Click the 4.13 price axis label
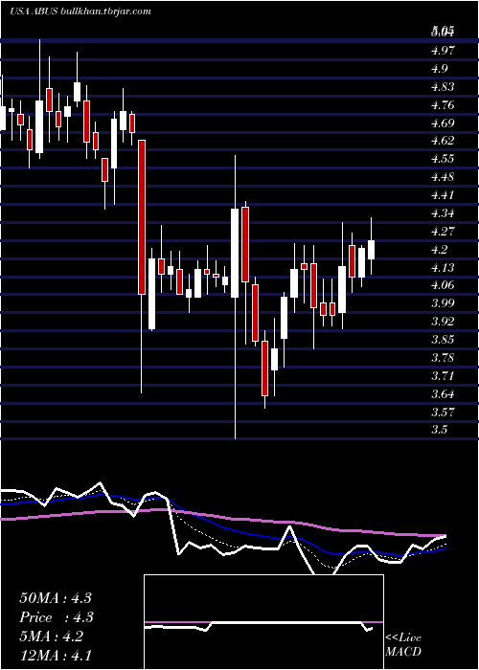Image resolution: width=479 pixels, height=670 pixels. 443,267
